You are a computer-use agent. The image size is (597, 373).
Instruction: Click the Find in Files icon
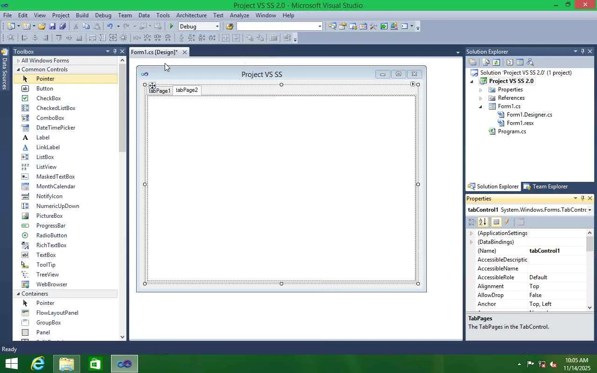click(x=229, y=27)
